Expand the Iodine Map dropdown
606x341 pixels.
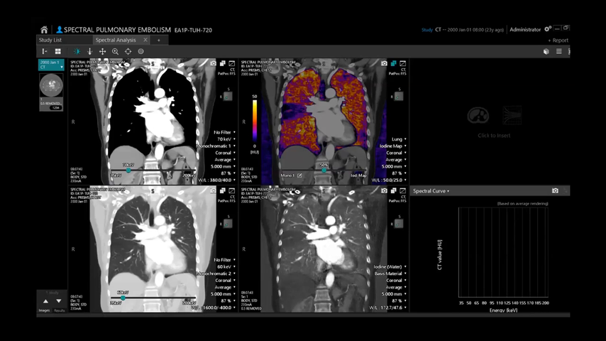click(390, 146)
